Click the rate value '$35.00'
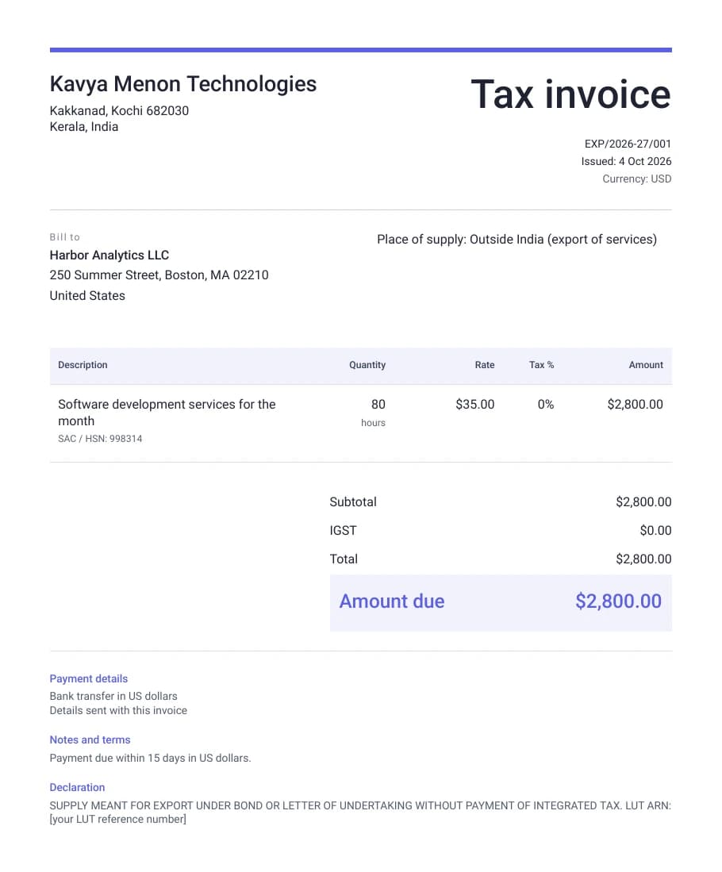 (475, 405)
